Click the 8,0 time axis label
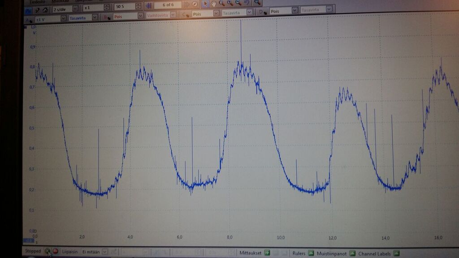 click(229, 237)
